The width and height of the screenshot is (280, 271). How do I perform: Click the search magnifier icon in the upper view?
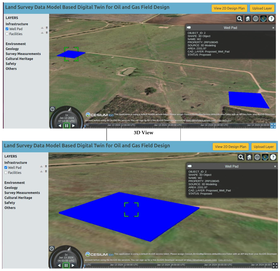[x=240, y=19]
